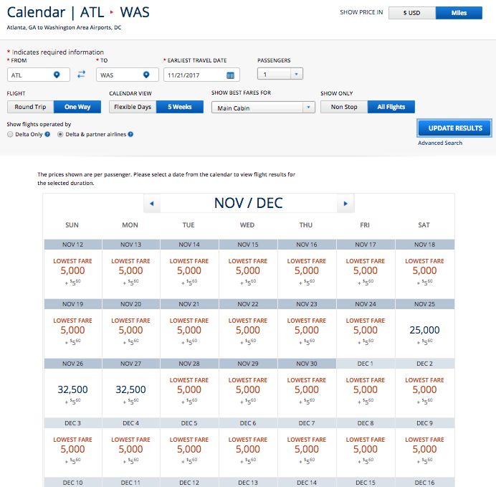This screenshot has height=487, width=496.
Task: Filter to Non Stop flights only
Action: [344, 107]
